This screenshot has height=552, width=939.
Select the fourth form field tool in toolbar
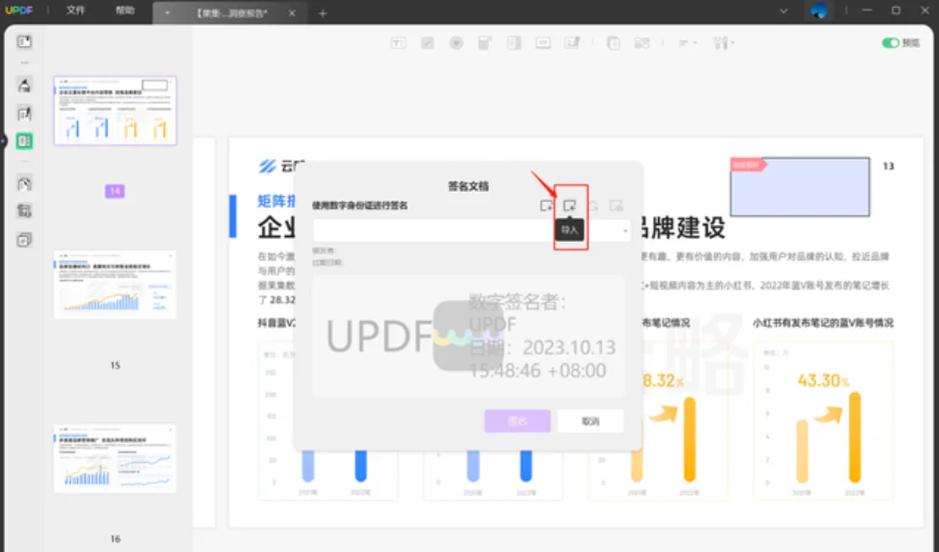point(485,43)
